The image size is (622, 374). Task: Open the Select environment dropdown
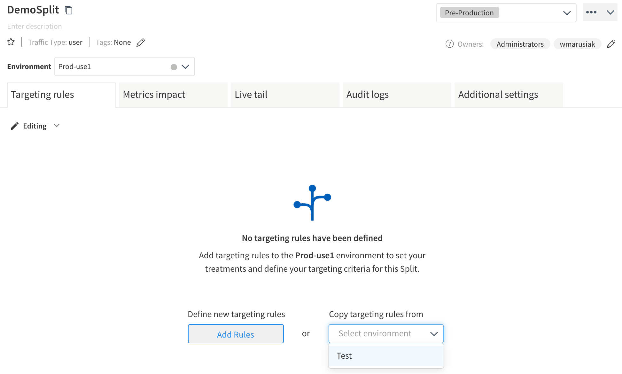(386, 333)
